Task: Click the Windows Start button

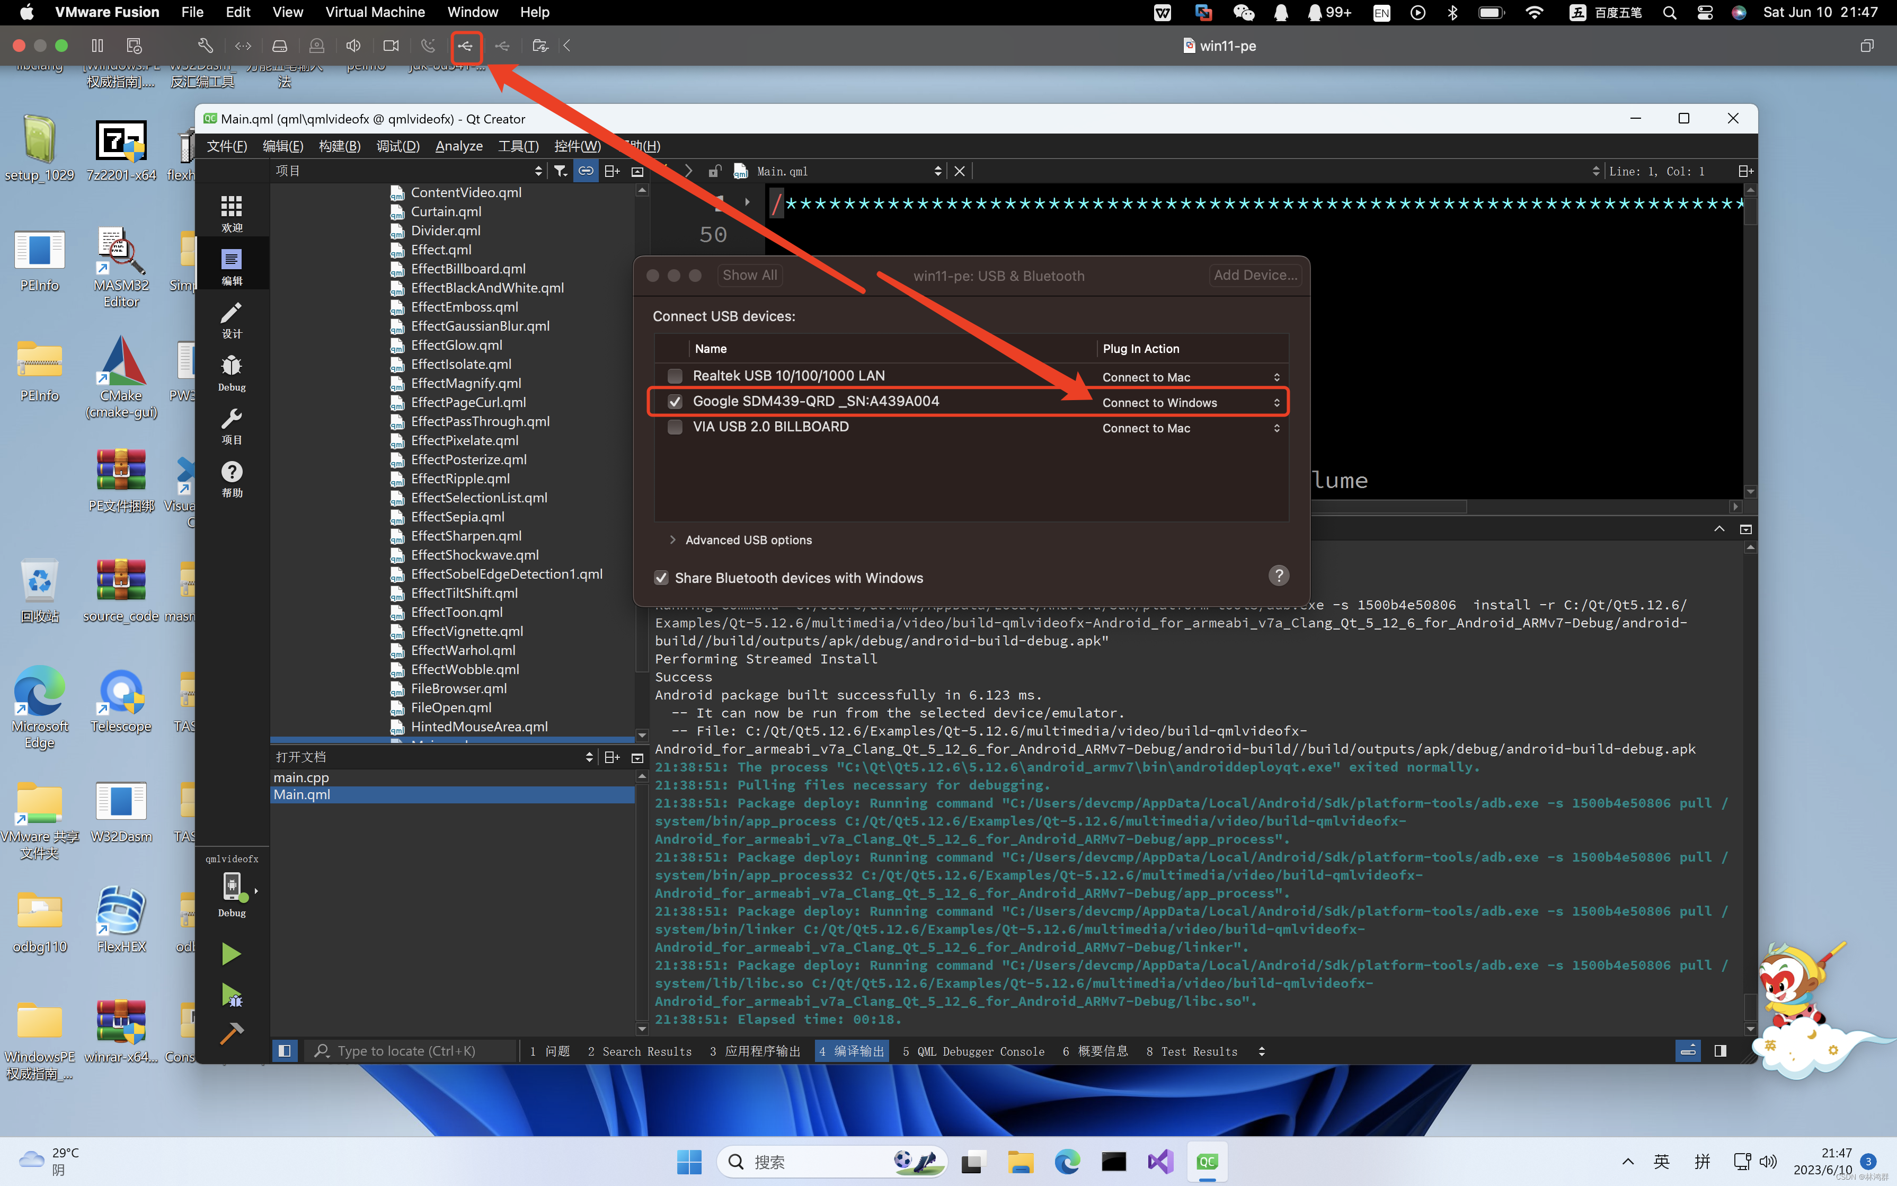Action: tap(688, 1162)
